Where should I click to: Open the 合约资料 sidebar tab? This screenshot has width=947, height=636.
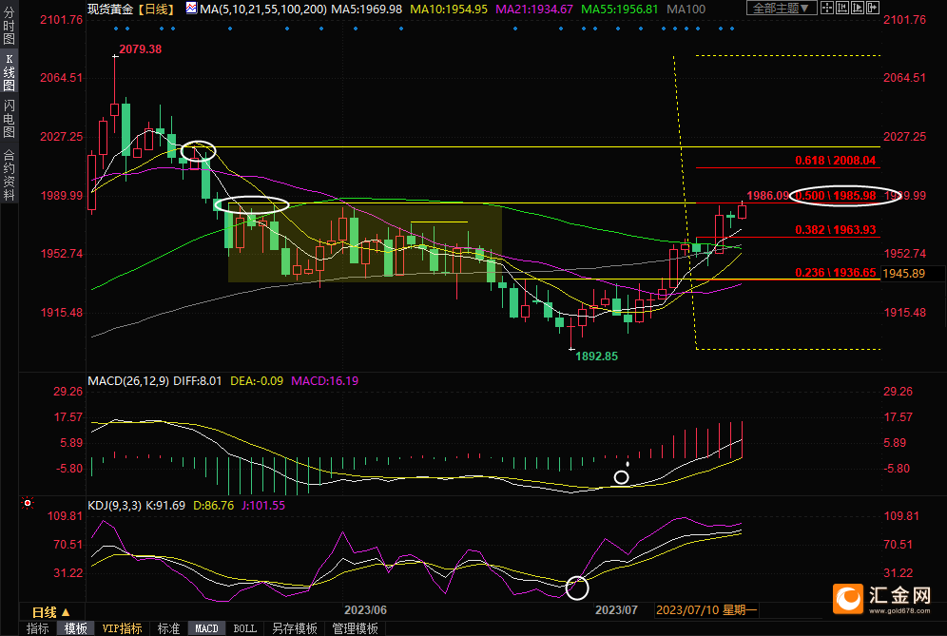click(9, 175)
